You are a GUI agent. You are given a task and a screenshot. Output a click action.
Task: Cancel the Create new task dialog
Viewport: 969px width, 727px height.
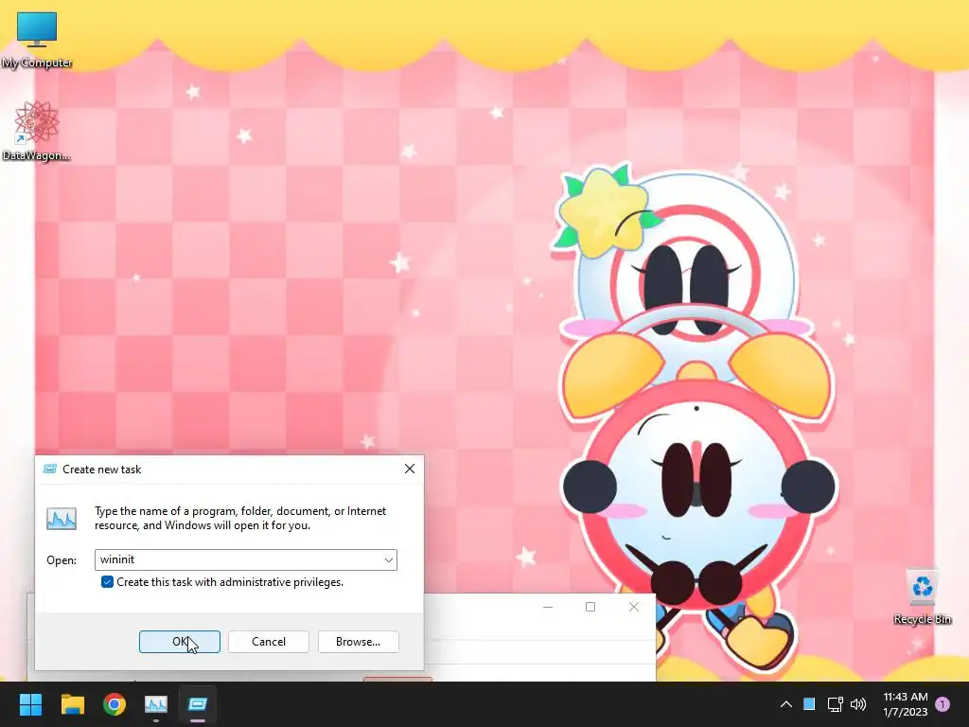[268, 642]
